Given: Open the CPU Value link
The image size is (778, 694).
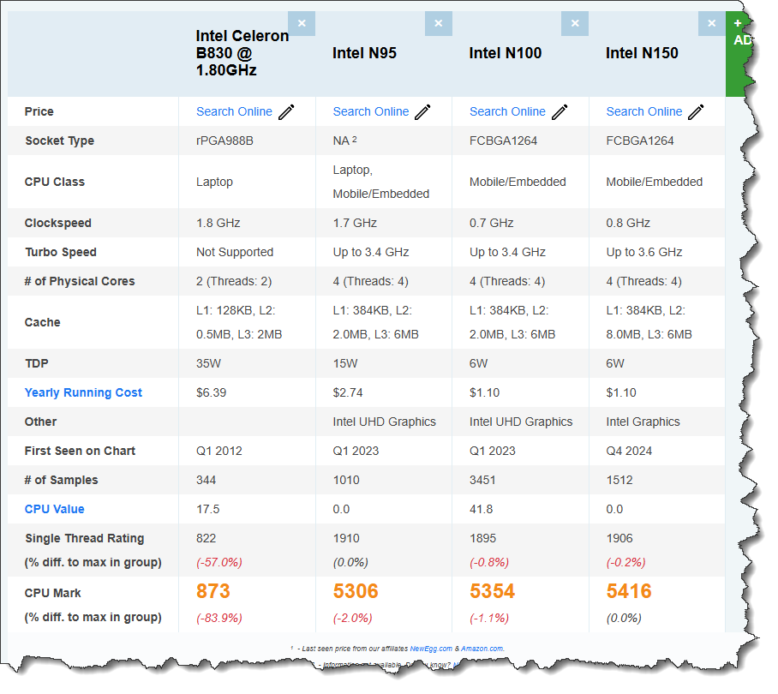Looking at the screenshot, I should [55, 510].
